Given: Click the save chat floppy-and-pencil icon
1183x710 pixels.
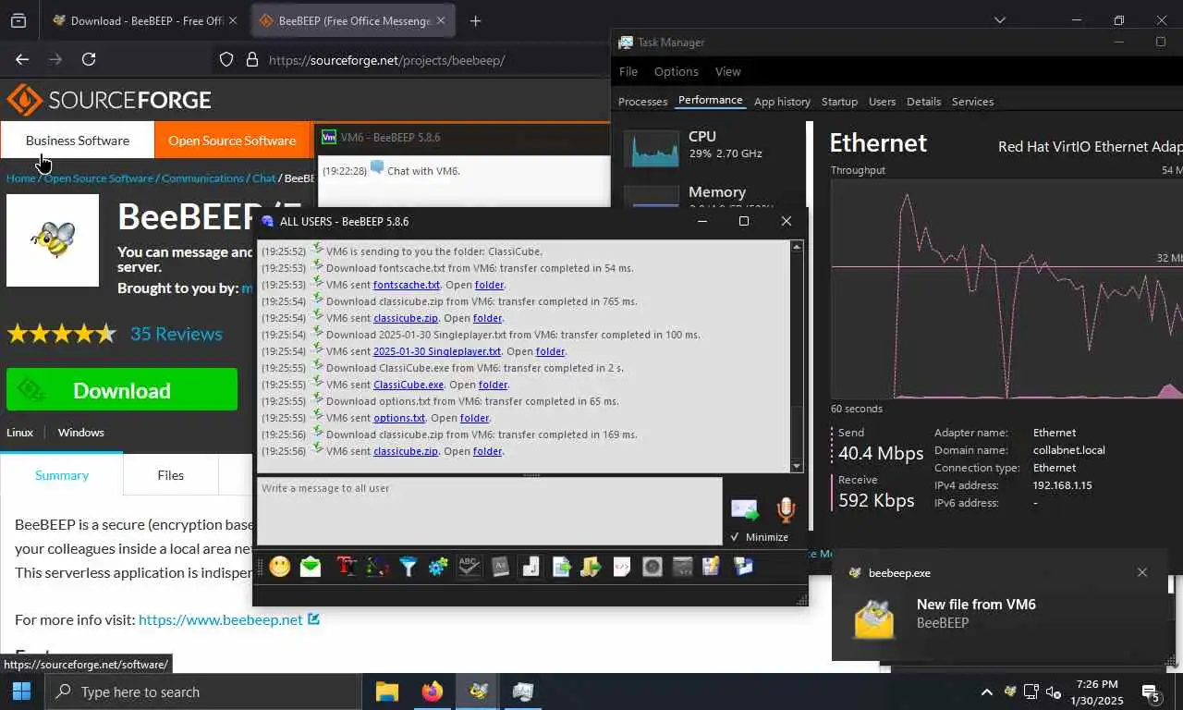Looking at the screenshot, I should (711, 567).
